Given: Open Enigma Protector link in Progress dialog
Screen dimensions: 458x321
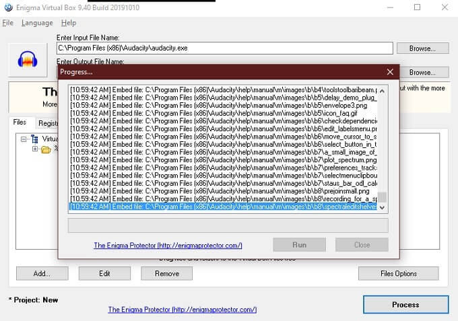Looking at the screenshot, I should (x=168, y=245).
